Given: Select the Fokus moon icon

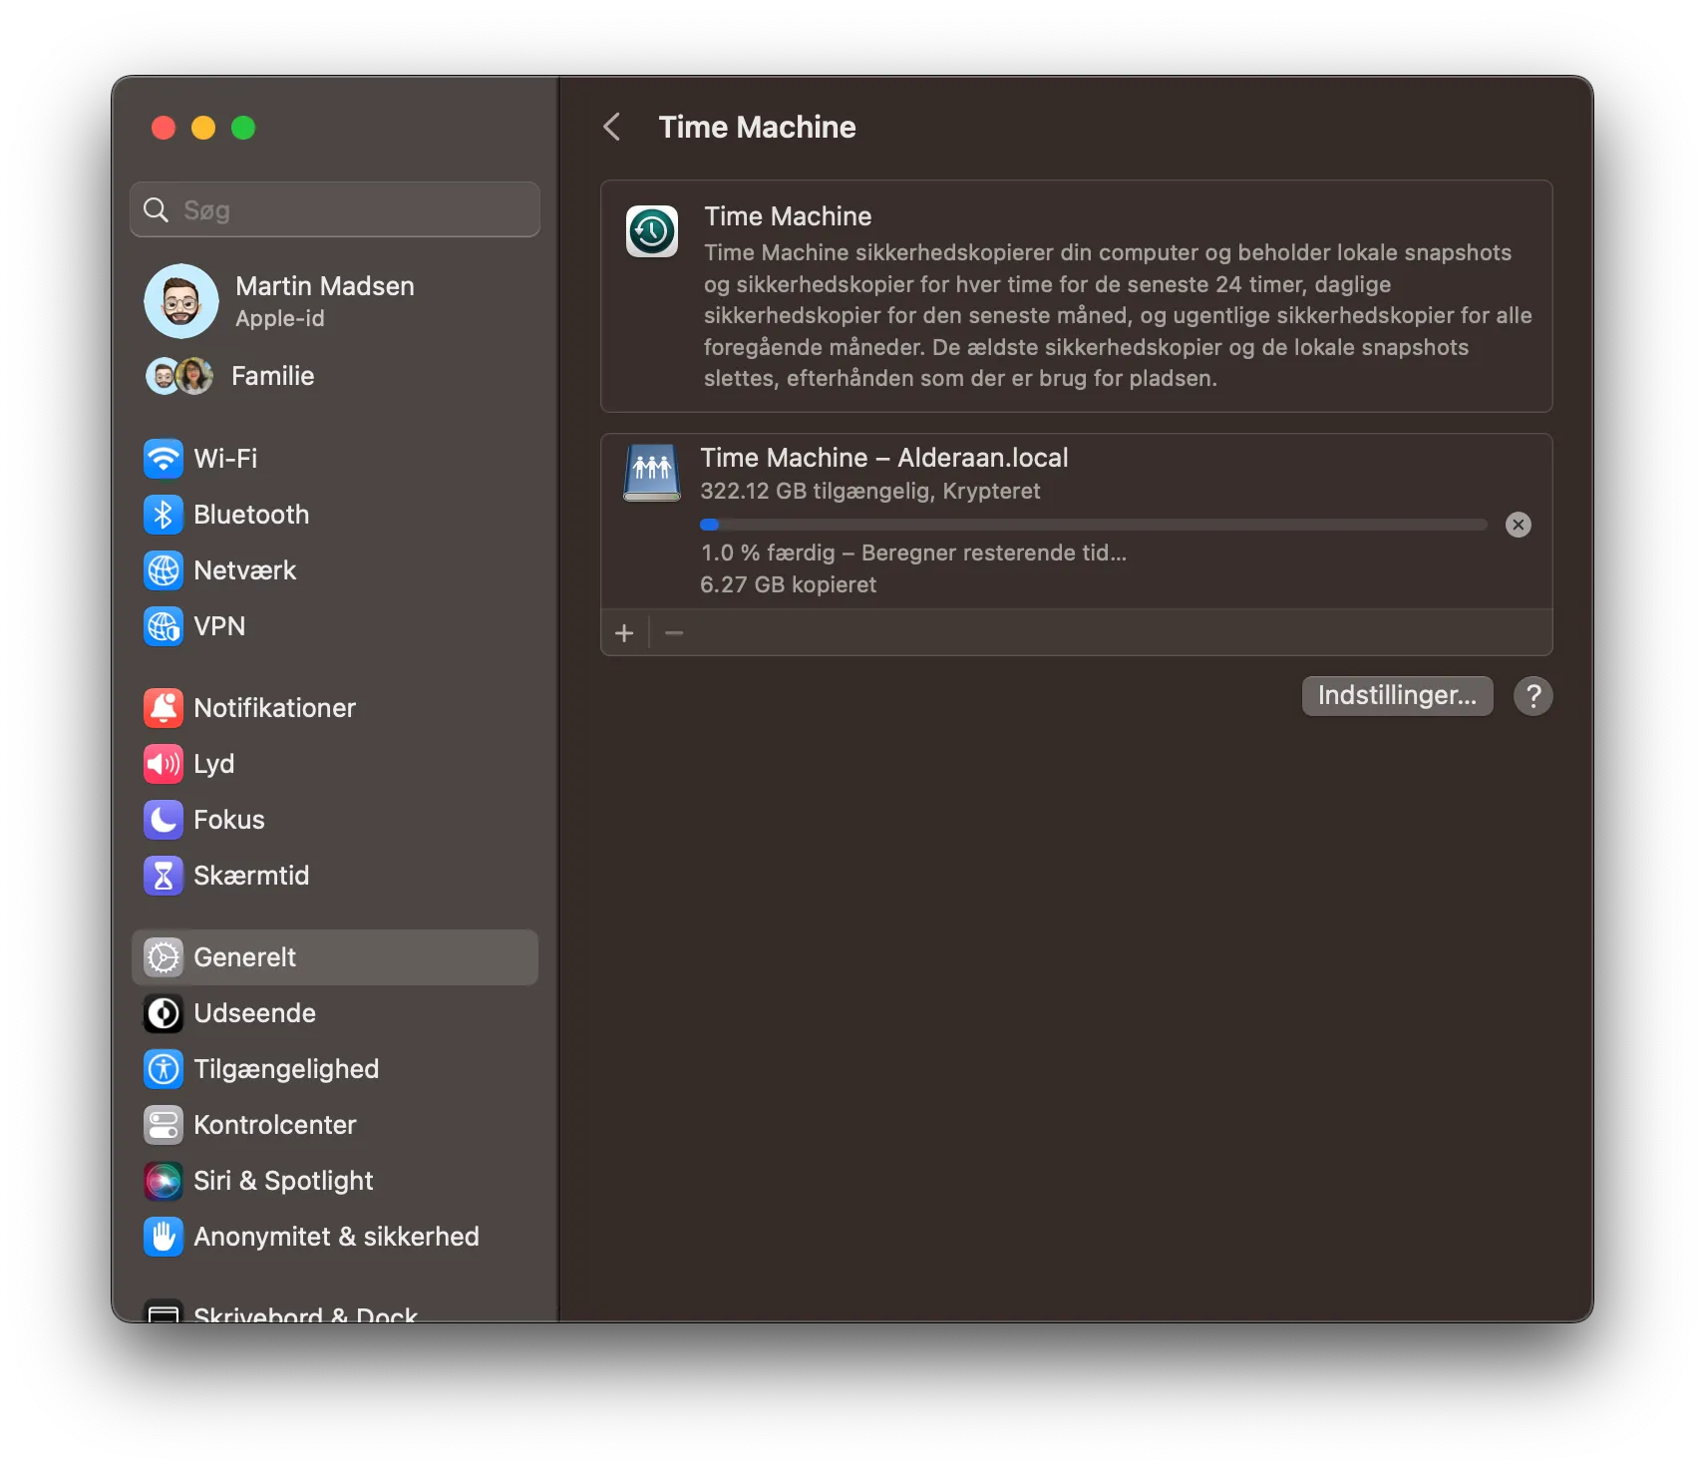Looking at the screenshot, I should point(165,820).
